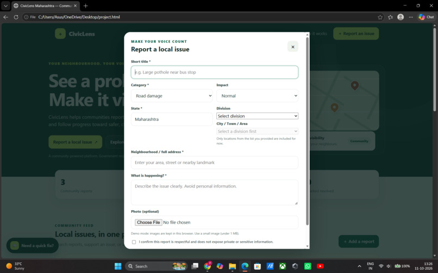Open Task View from the taskbar

[x=195, y=266]
